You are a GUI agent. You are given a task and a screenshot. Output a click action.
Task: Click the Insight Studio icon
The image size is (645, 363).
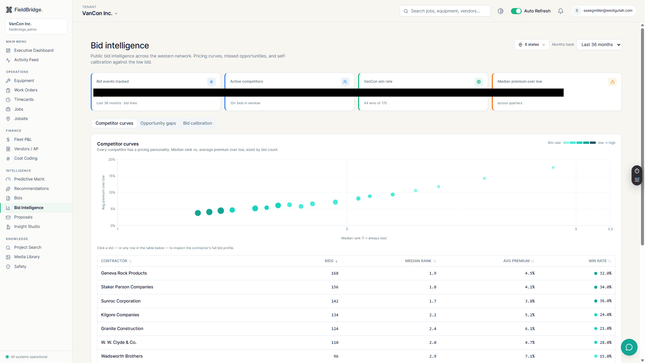(x=8, y=227)
